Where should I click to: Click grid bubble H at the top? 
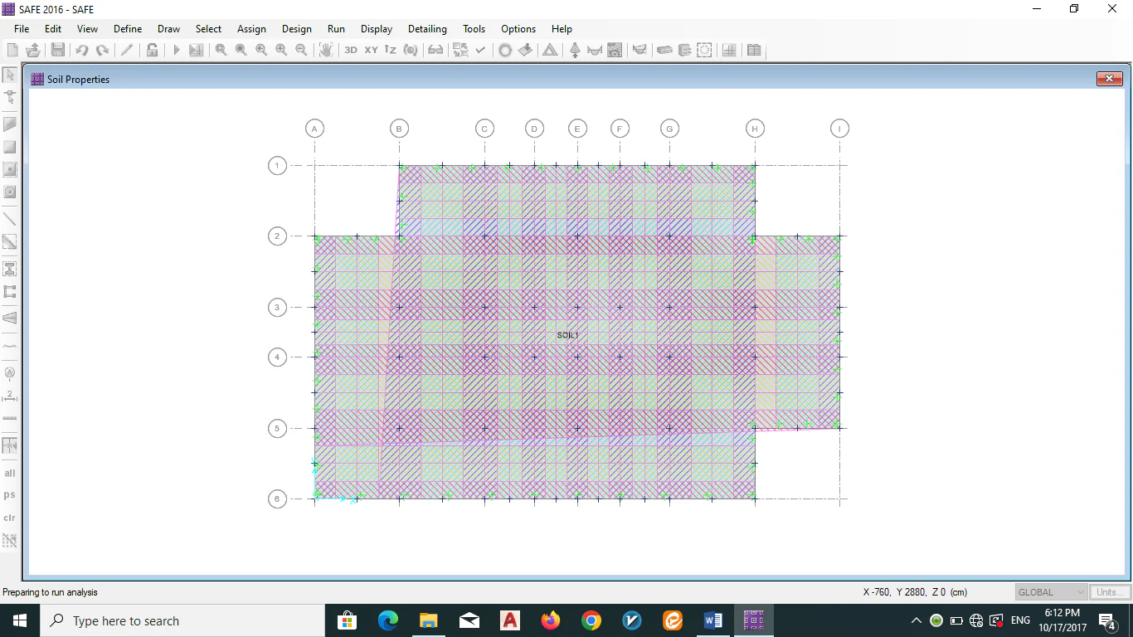pos(754,129)
